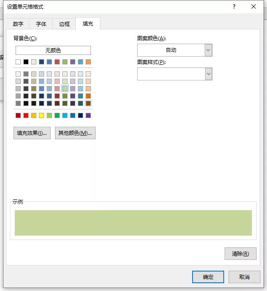267x291 pixels.
Task: Select dark red in the standard colors row
Action: point(18,115)
